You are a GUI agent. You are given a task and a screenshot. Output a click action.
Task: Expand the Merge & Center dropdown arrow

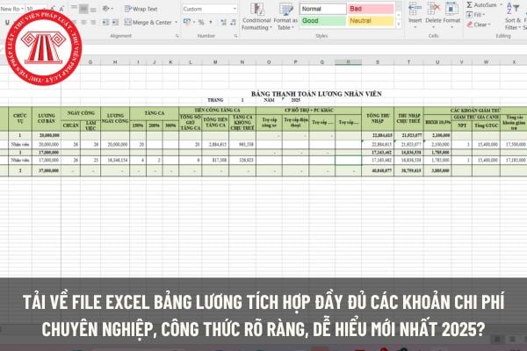177,23
